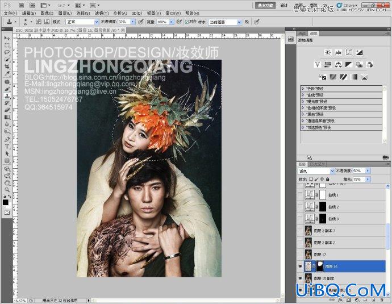The image size is (392, 304).
Task: Click CS Live button
Action: click(x=347, y=5)
